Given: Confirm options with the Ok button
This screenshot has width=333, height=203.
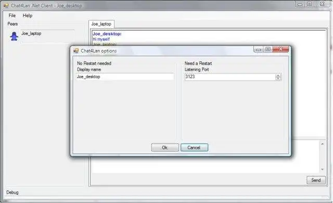Looking at the screenshot, I should pyautogui.click(x=165, y=147).
